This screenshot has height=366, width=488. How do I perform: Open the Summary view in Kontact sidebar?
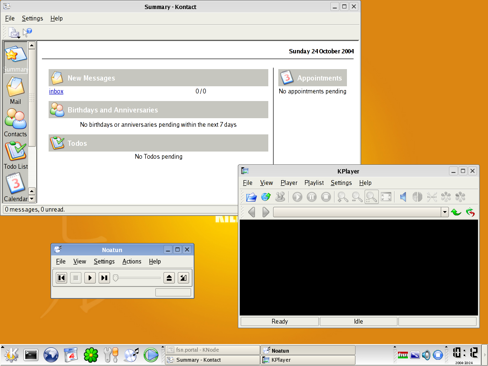tap(16, 58)
